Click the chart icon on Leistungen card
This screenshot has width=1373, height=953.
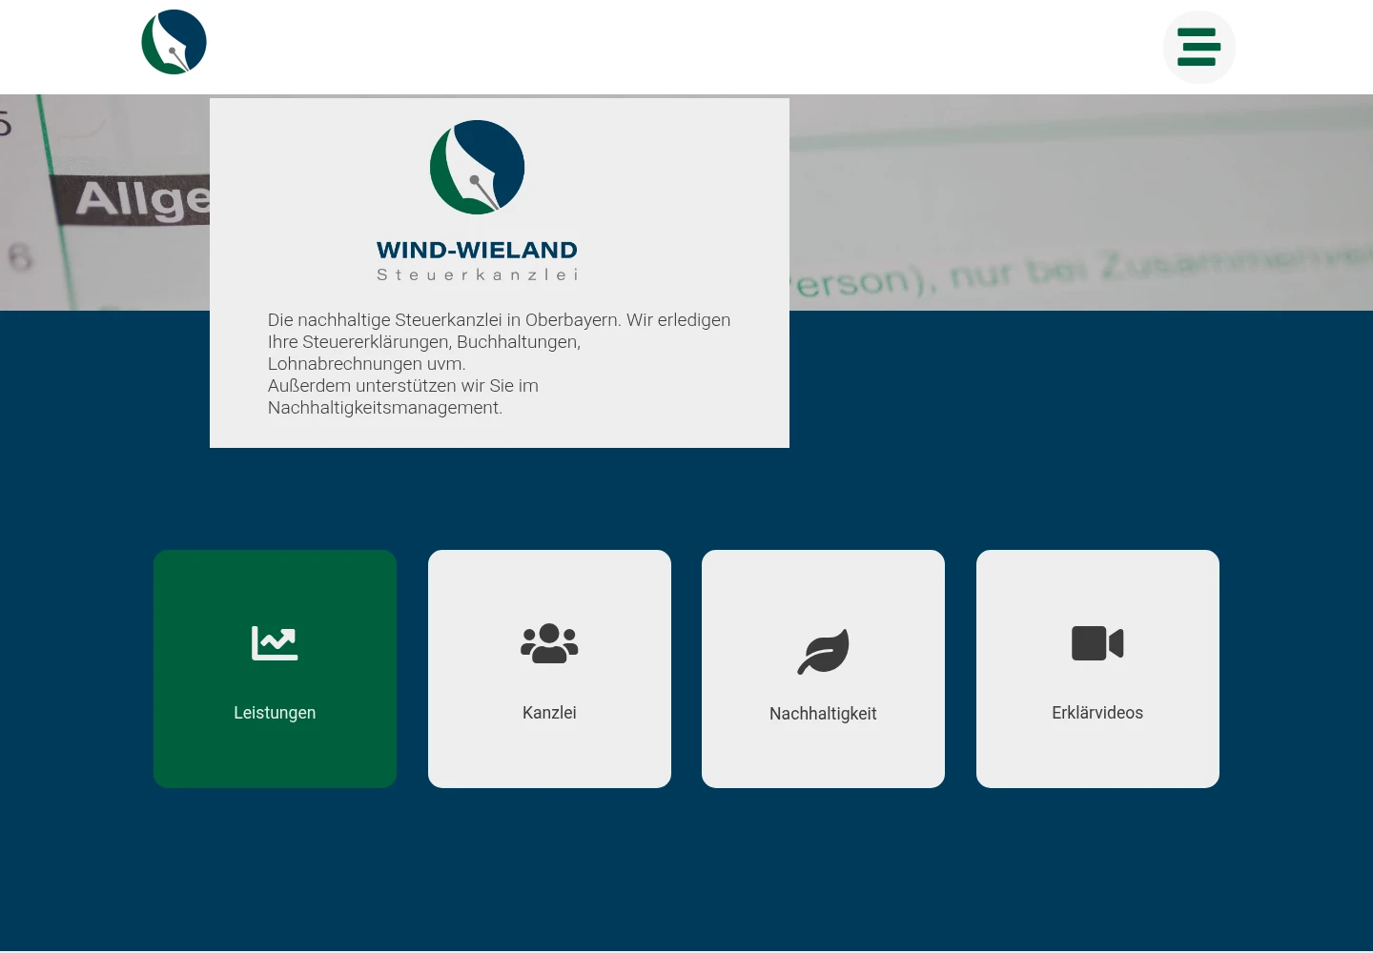pyautogui.click(x=275, y=643)
